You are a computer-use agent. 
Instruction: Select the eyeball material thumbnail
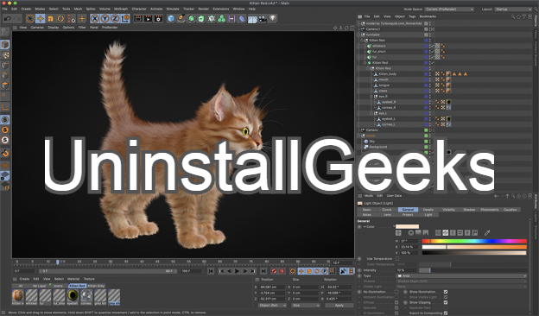click(73, 296)
